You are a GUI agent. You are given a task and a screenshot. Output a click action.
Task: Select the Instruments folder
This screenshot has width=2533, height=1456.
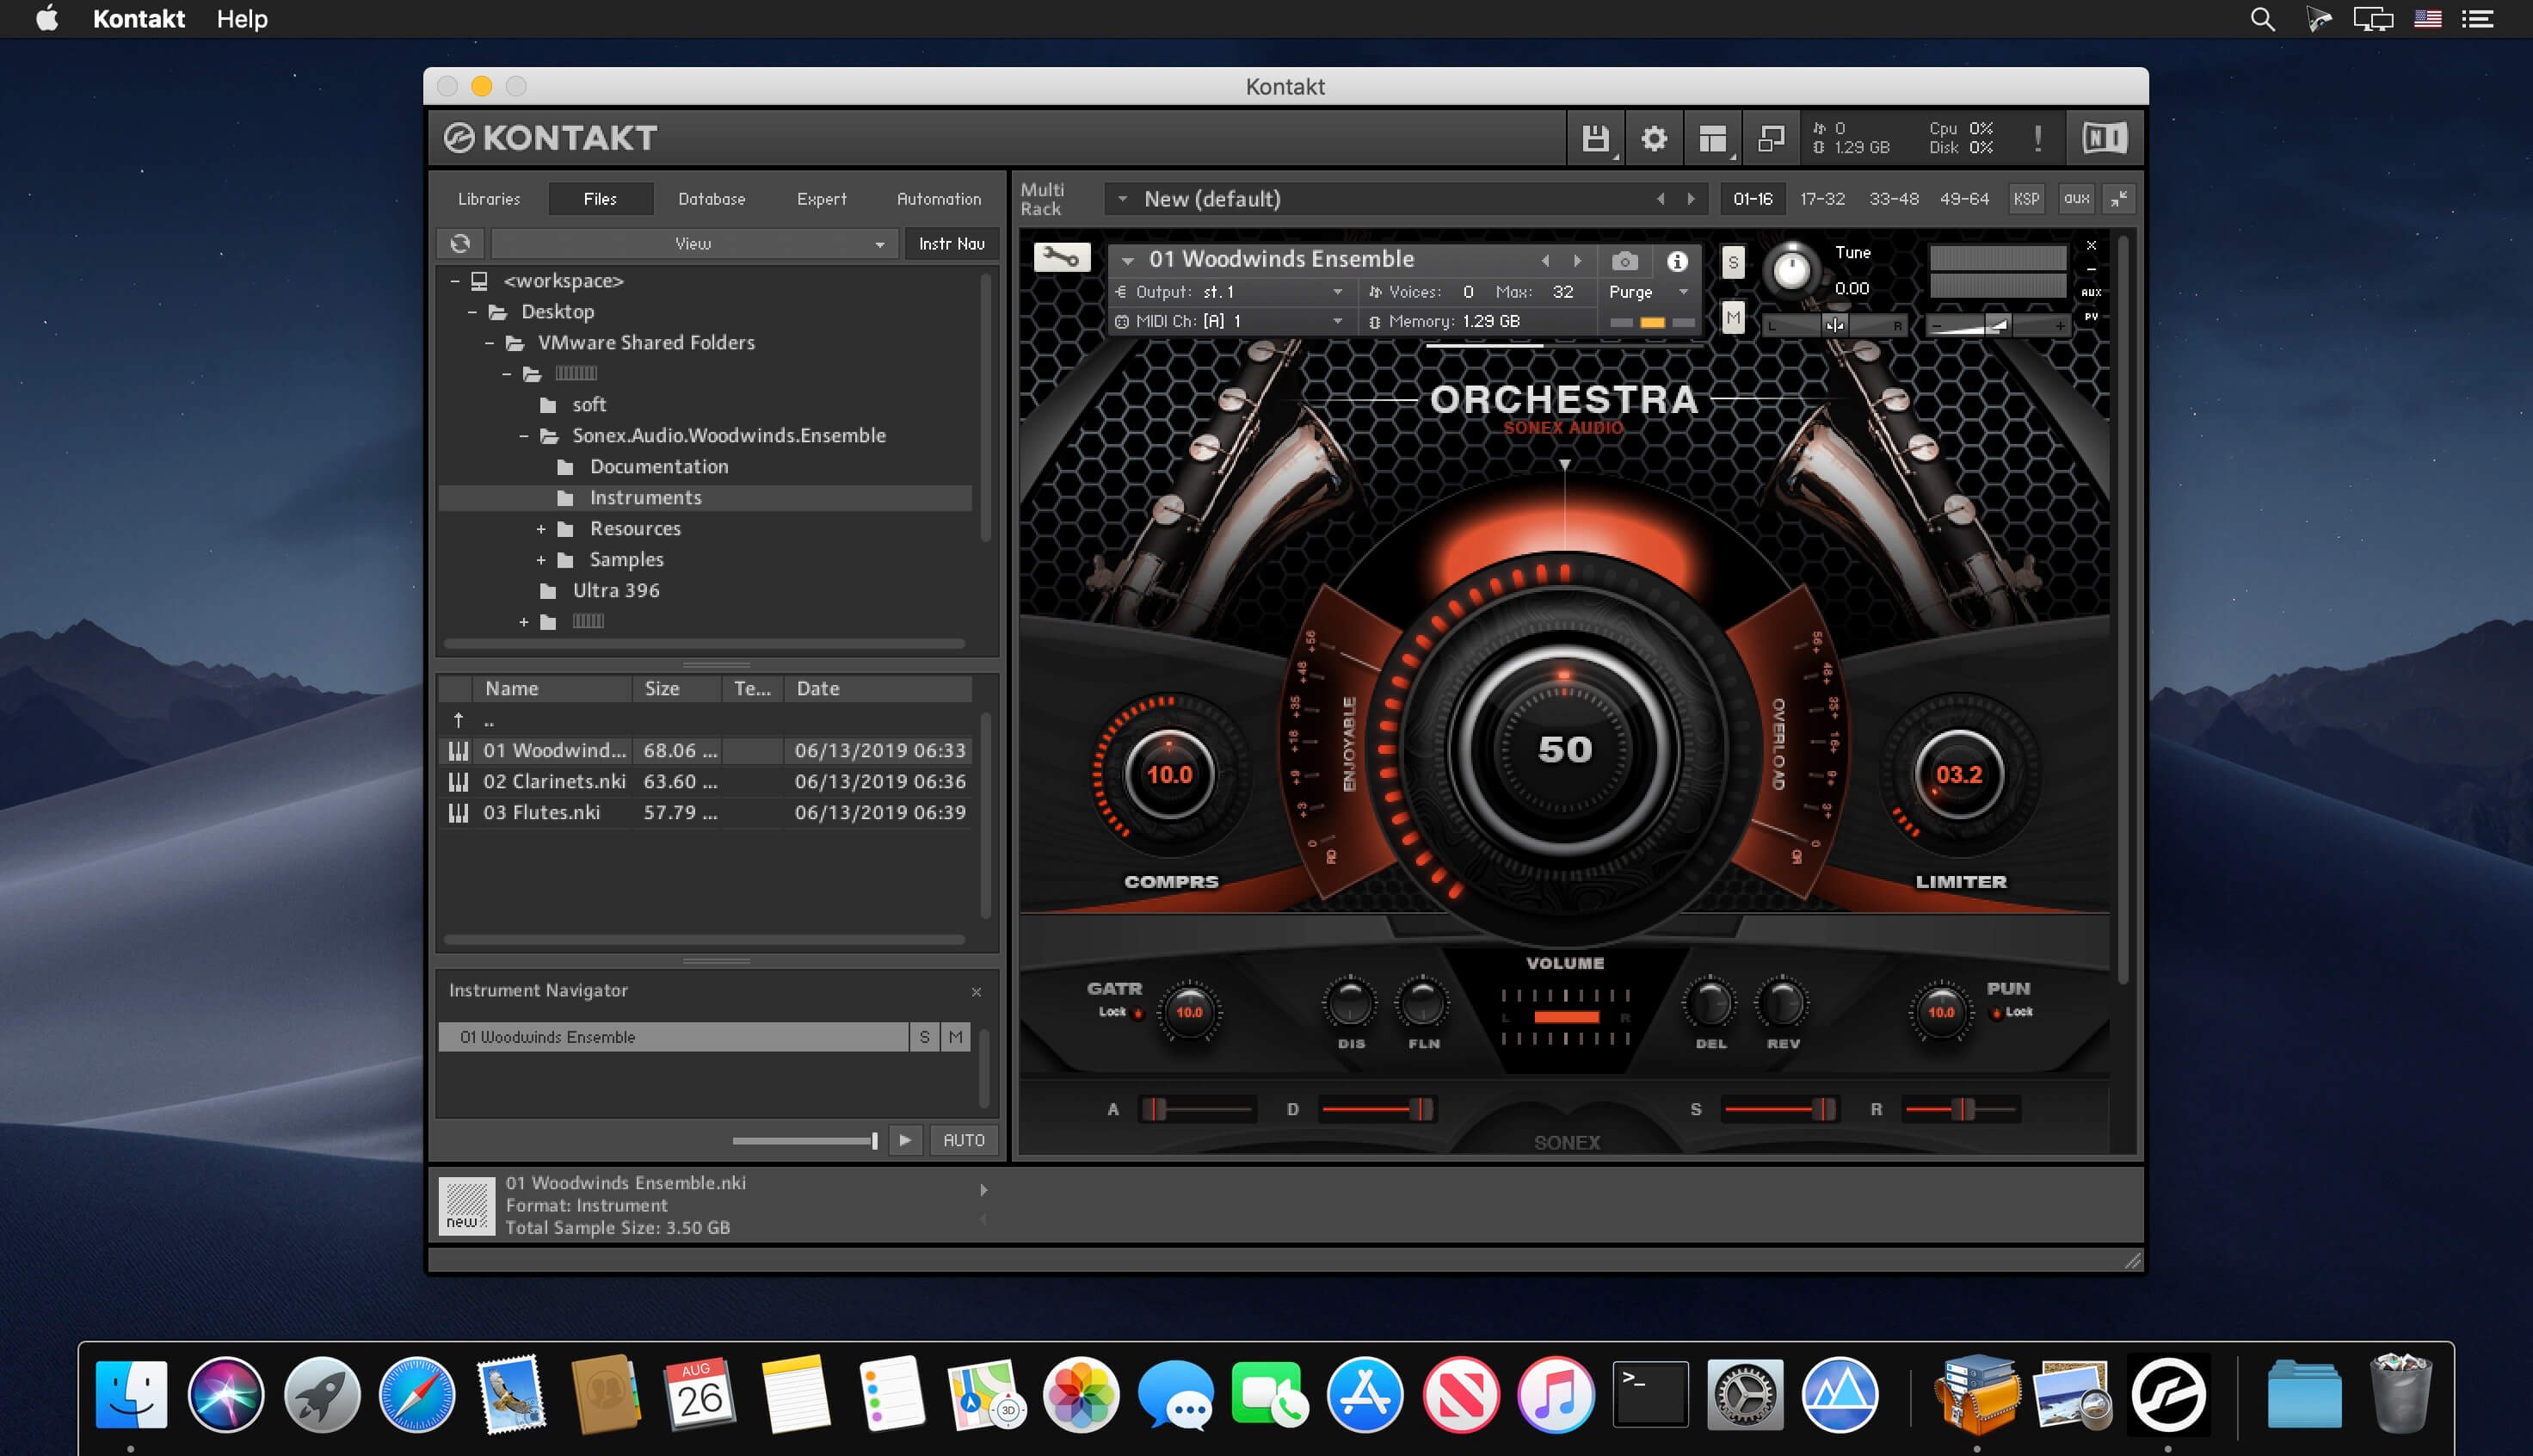point(705,498)
